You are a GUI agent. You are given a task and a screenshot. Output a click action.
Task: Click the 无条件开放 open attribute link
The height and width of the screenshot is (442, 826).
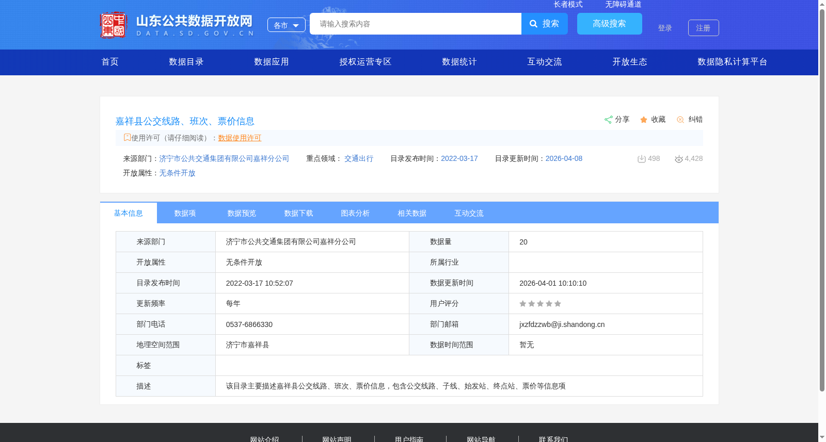(x=177, y=173)
